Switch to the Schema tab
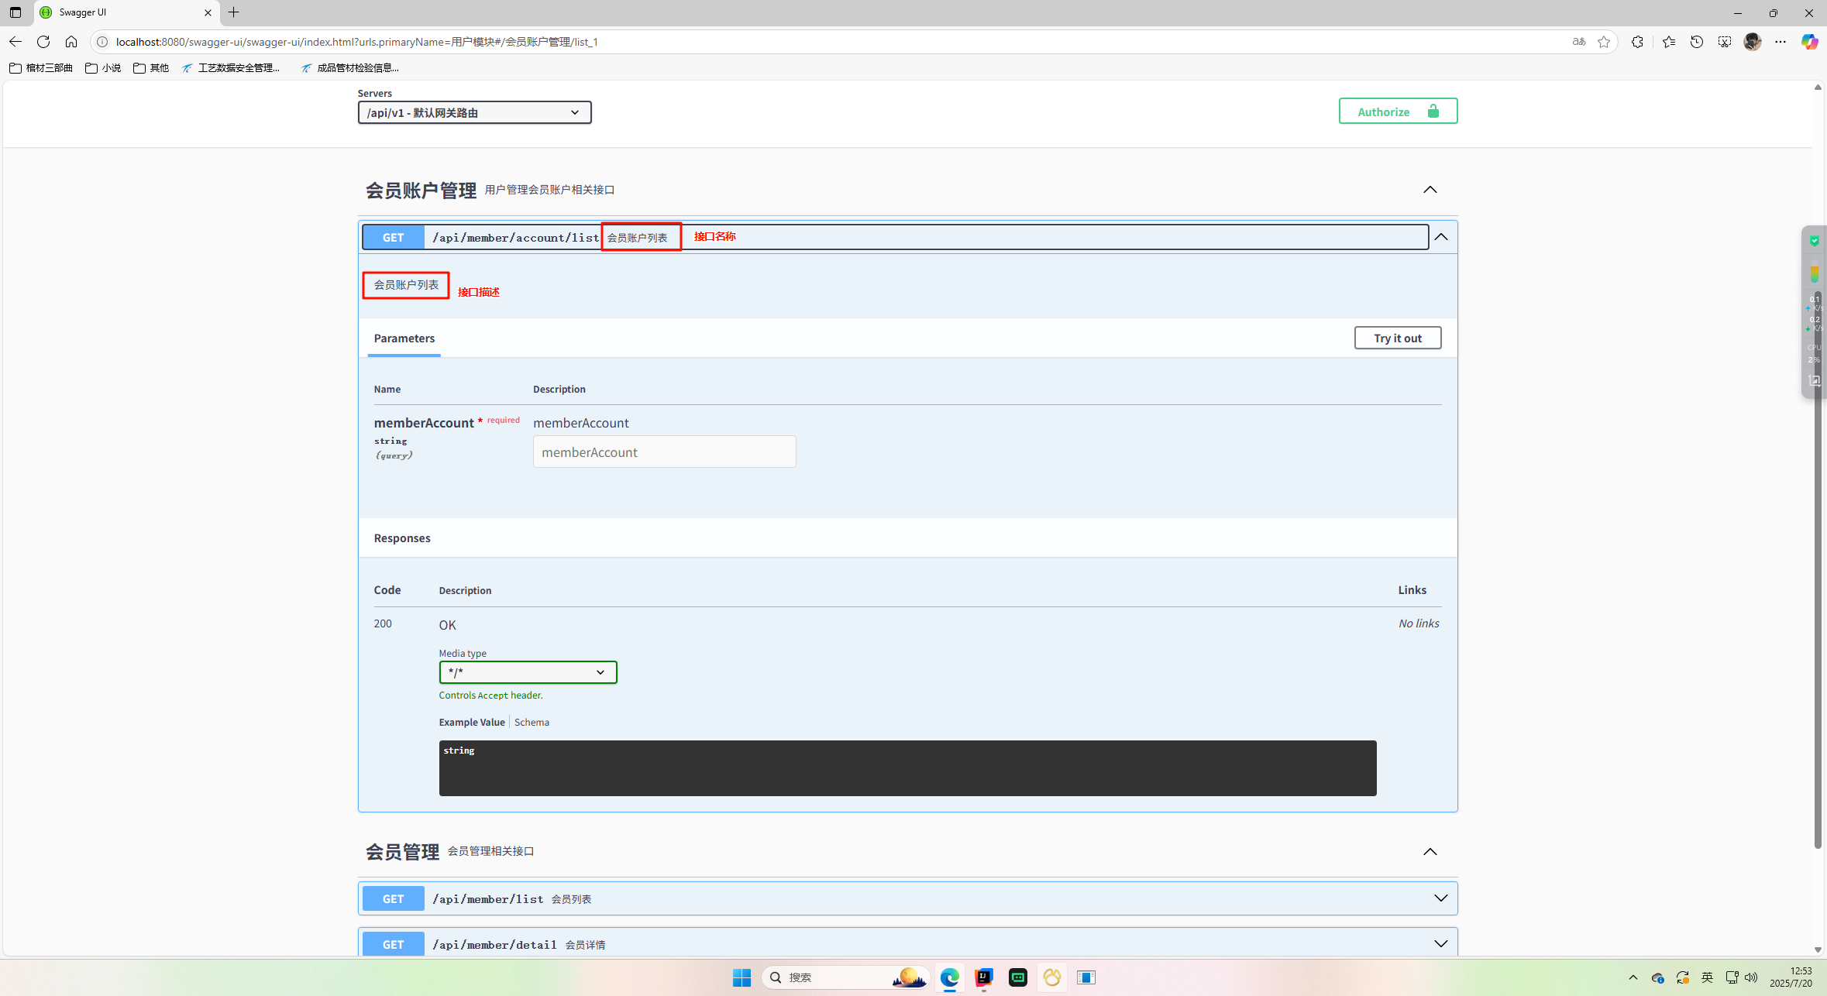This screenshot has height=996, width=1827. (x=532, y=722)
